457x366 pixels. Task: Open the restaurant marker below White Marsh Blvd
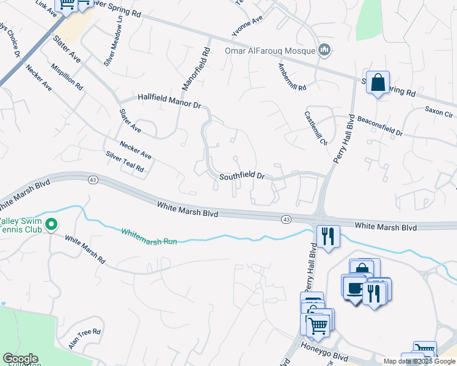328,237
